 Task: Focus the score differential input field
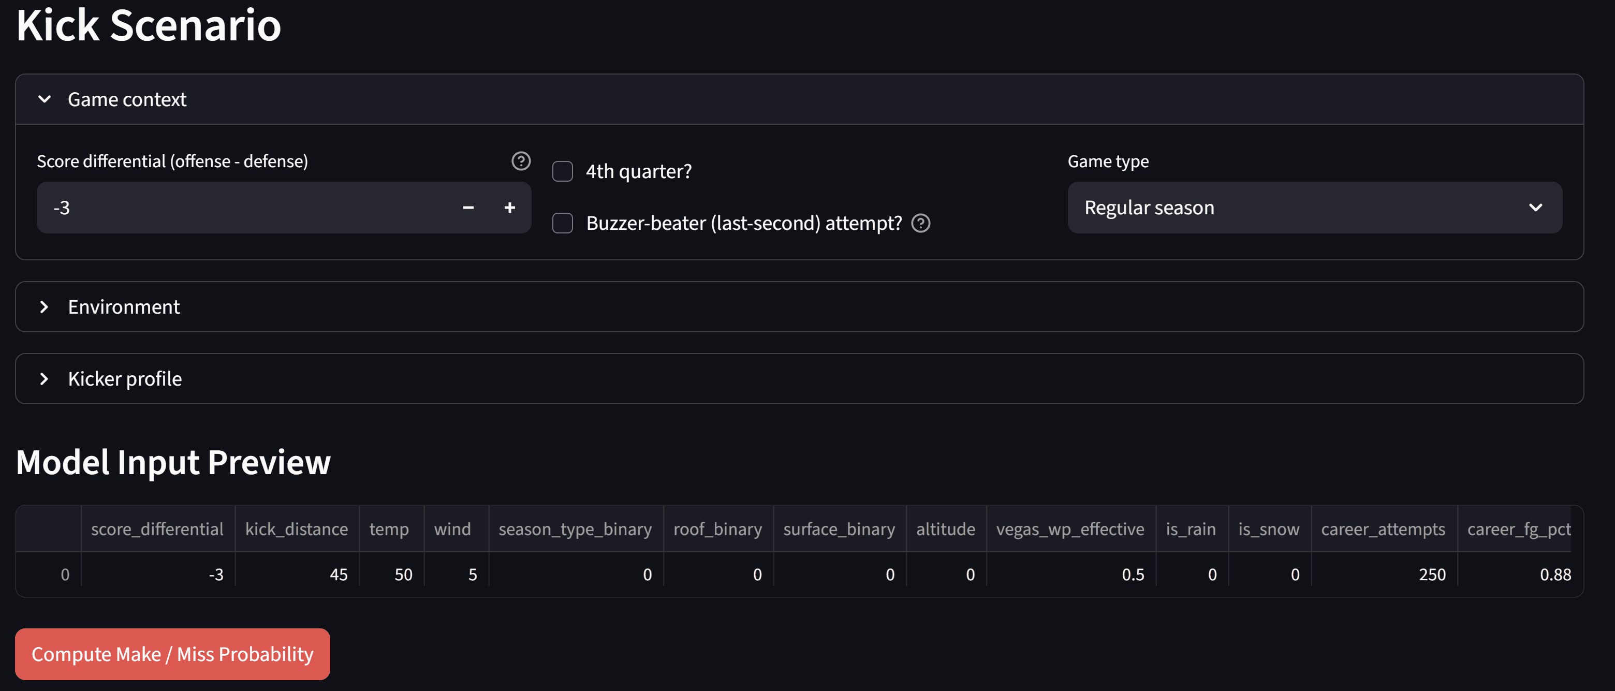(x=242, y=208)
